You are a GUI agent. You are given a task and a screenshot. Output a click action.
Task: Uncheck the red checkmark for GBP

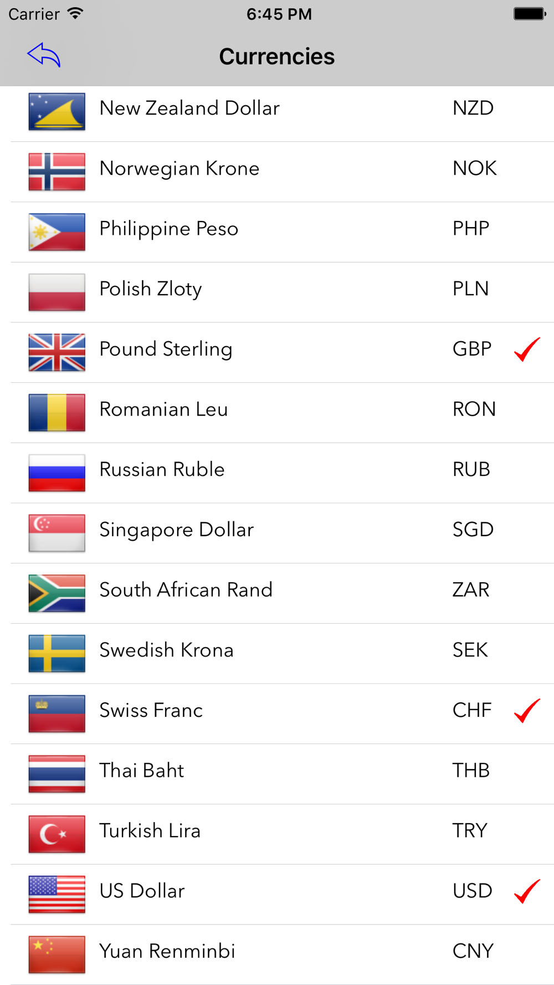[x=527, y=350]
